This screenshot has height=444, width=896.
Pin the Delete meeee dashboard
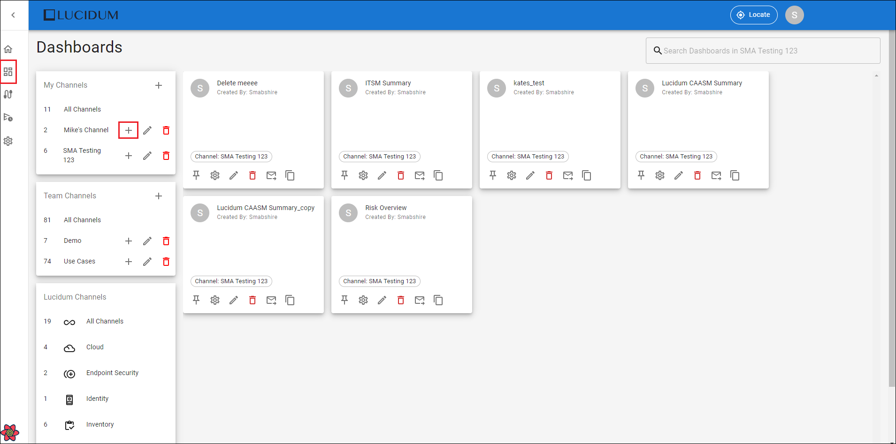coord(196,175)
